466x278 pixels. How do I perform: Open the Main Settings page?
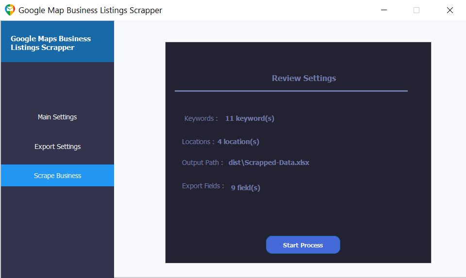[x=57, y=117]
